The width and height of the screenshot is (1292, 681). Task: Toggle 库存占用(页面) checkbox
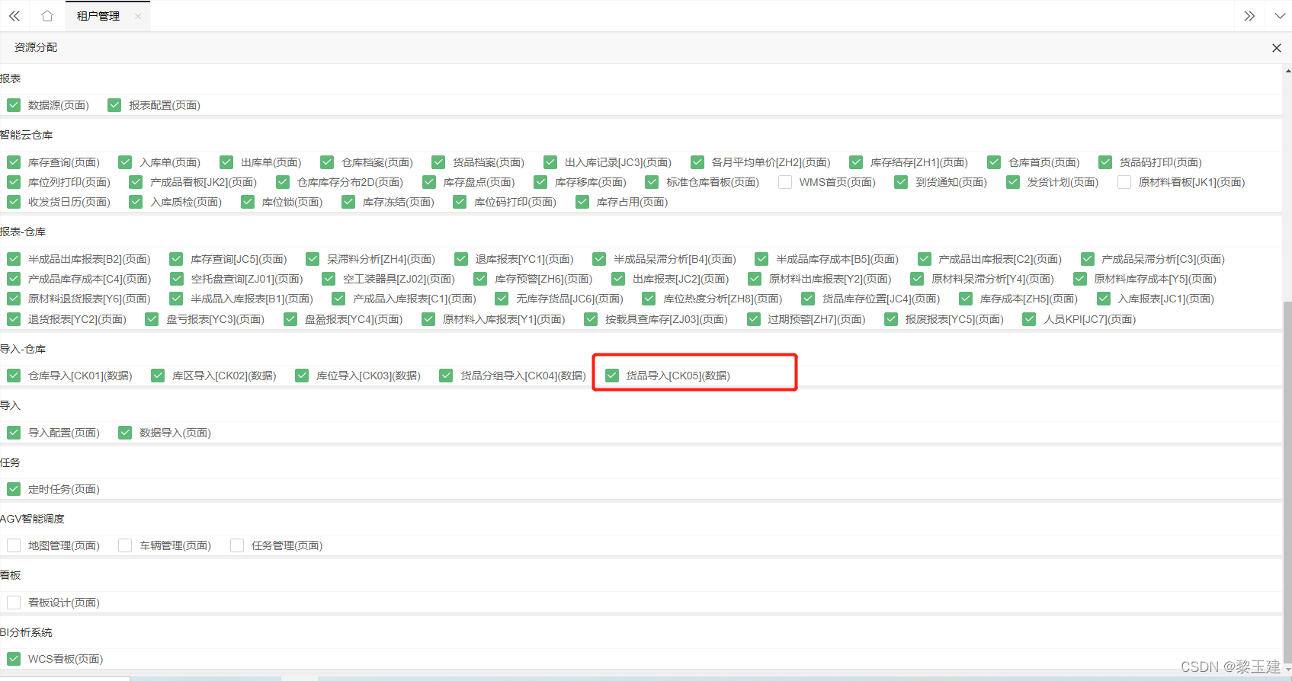582,202
